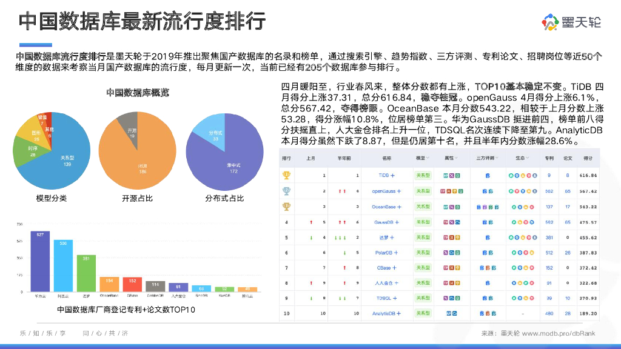This screenshot has width=621, height=349.
Task: Click patent count 381 in 达梦 row
Action: coord(549,238)
